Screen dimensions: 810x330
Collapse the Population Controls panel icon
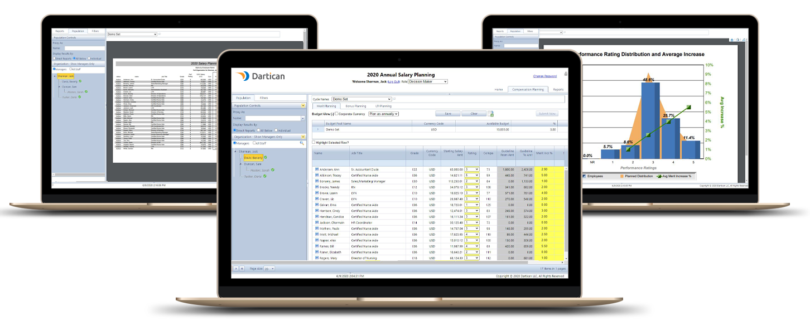(303, 105)
